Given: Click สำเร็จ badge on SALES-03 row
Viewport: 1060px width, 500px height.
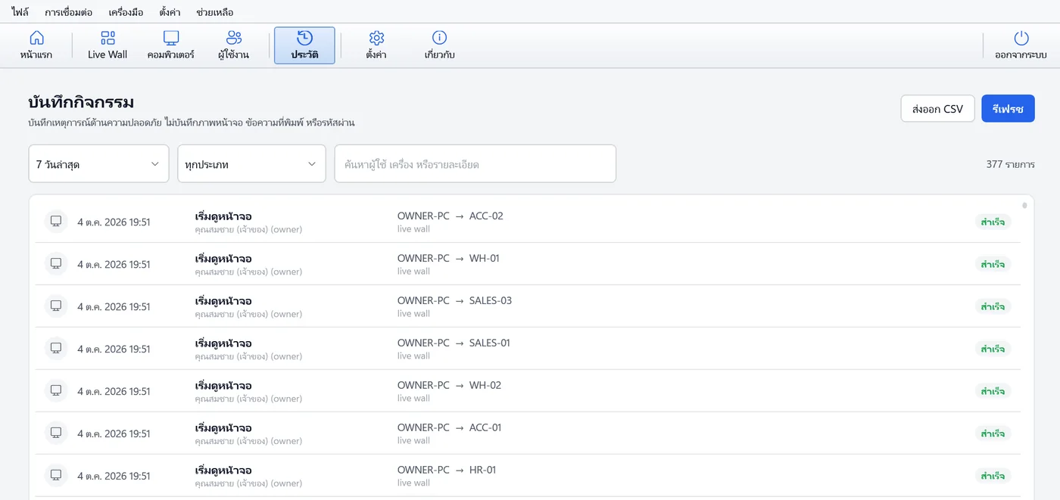Looking at the screenshot, I should (993, 306).
